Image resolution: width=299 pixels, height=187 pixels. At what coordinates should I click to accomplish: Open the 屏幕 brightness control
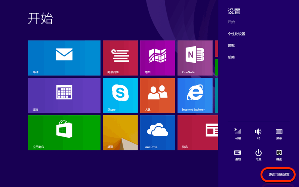(x=279, y=134)
